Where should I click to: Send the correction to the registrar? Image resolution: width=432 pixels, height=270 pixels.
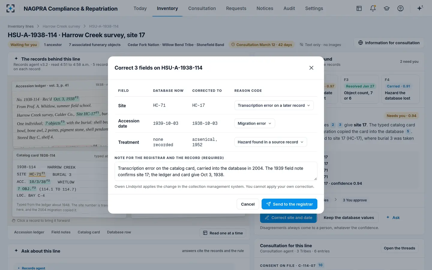(289, 204)
